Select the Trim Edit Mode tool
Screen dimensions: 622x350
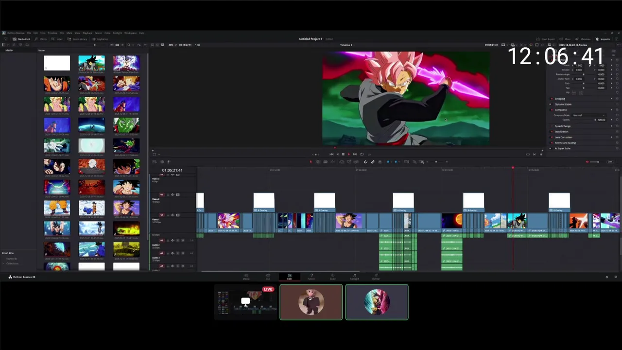tap(318, 162)
